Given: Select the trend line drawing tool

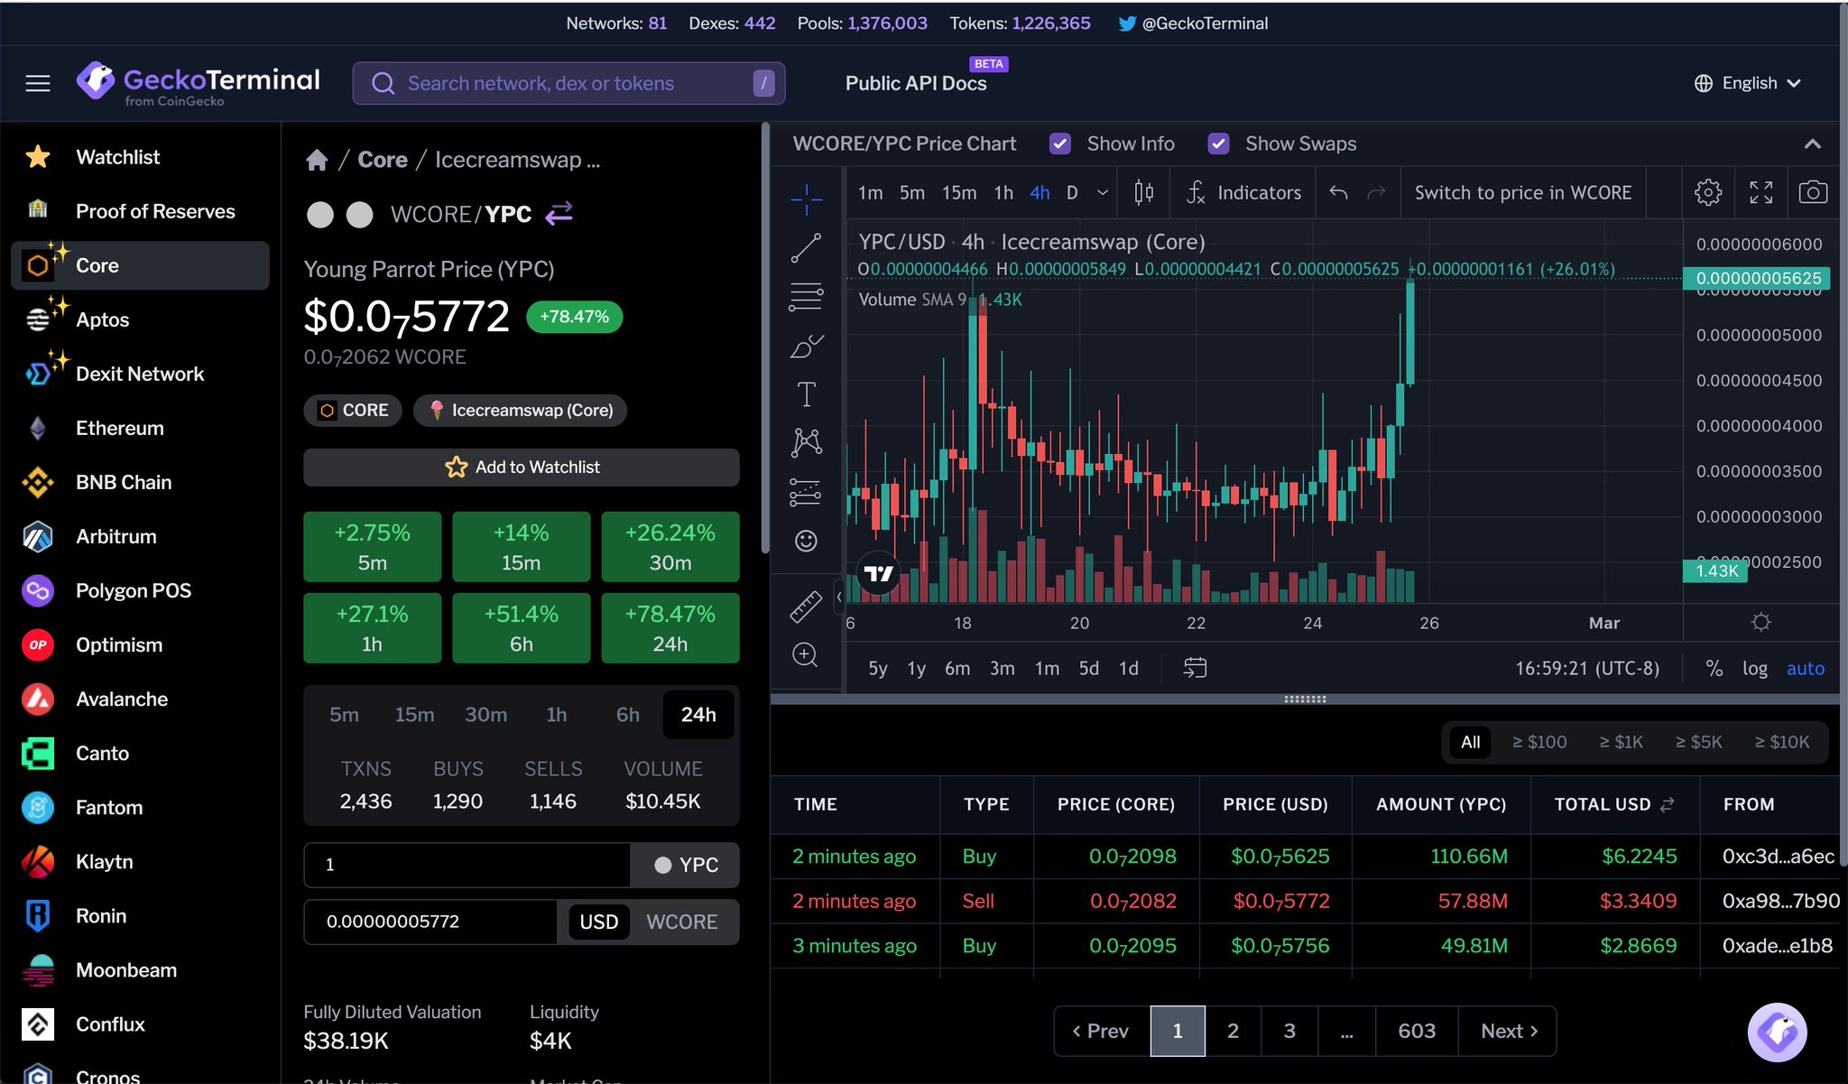Looking at the screenshot, I should tap(806, 247).
